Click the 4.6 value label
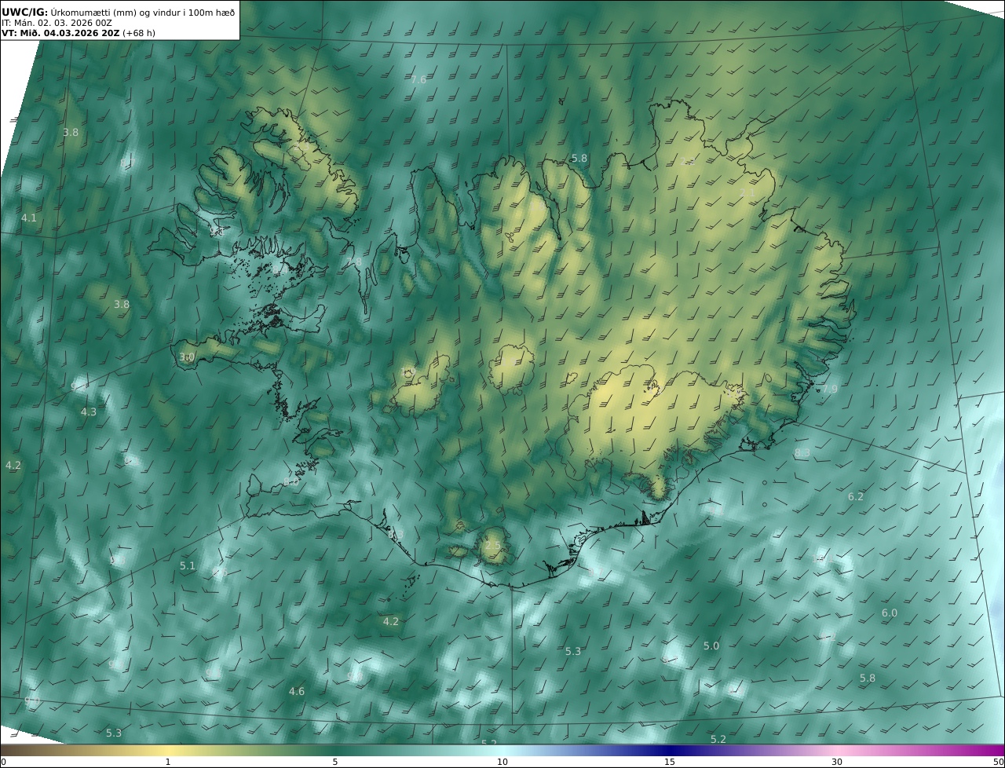 [x=297, y=692]
